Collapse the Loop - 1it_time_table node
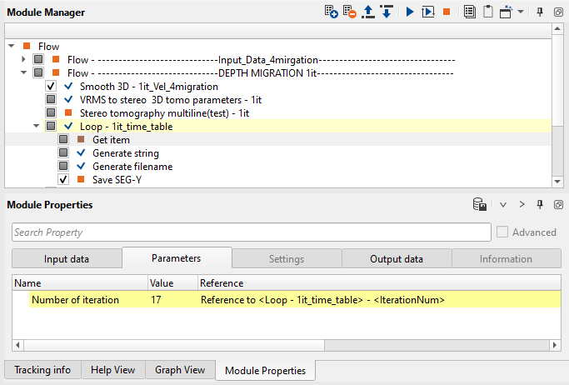569x385 pixels. tap(37, 127)
